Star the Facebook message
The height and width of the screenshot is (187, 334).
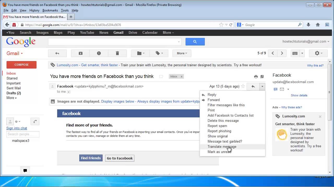pyautogui.click(x=243, y=86)
